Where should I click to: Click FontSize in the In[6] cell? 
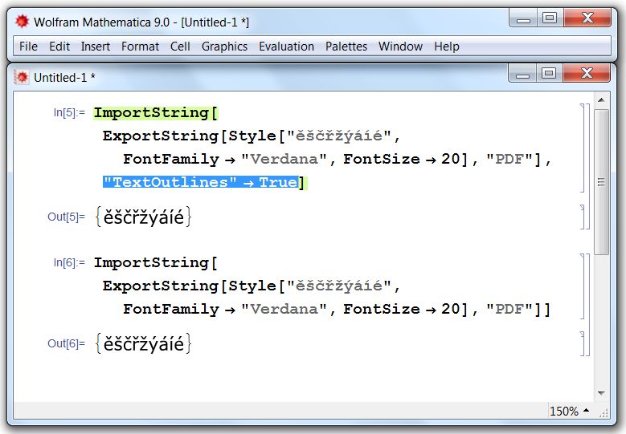pyautogui.click(x=382, y=309)
